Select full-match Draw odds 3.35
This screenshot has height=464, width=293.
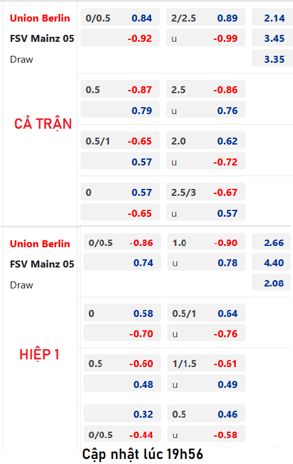(272, 59)
